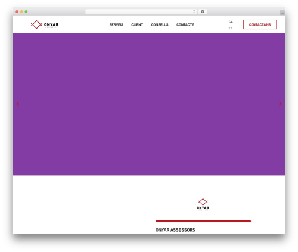Screen dimensions: 298x252
Task: Maximize the browser window with the green button
Action: click(x=26, y=11)
